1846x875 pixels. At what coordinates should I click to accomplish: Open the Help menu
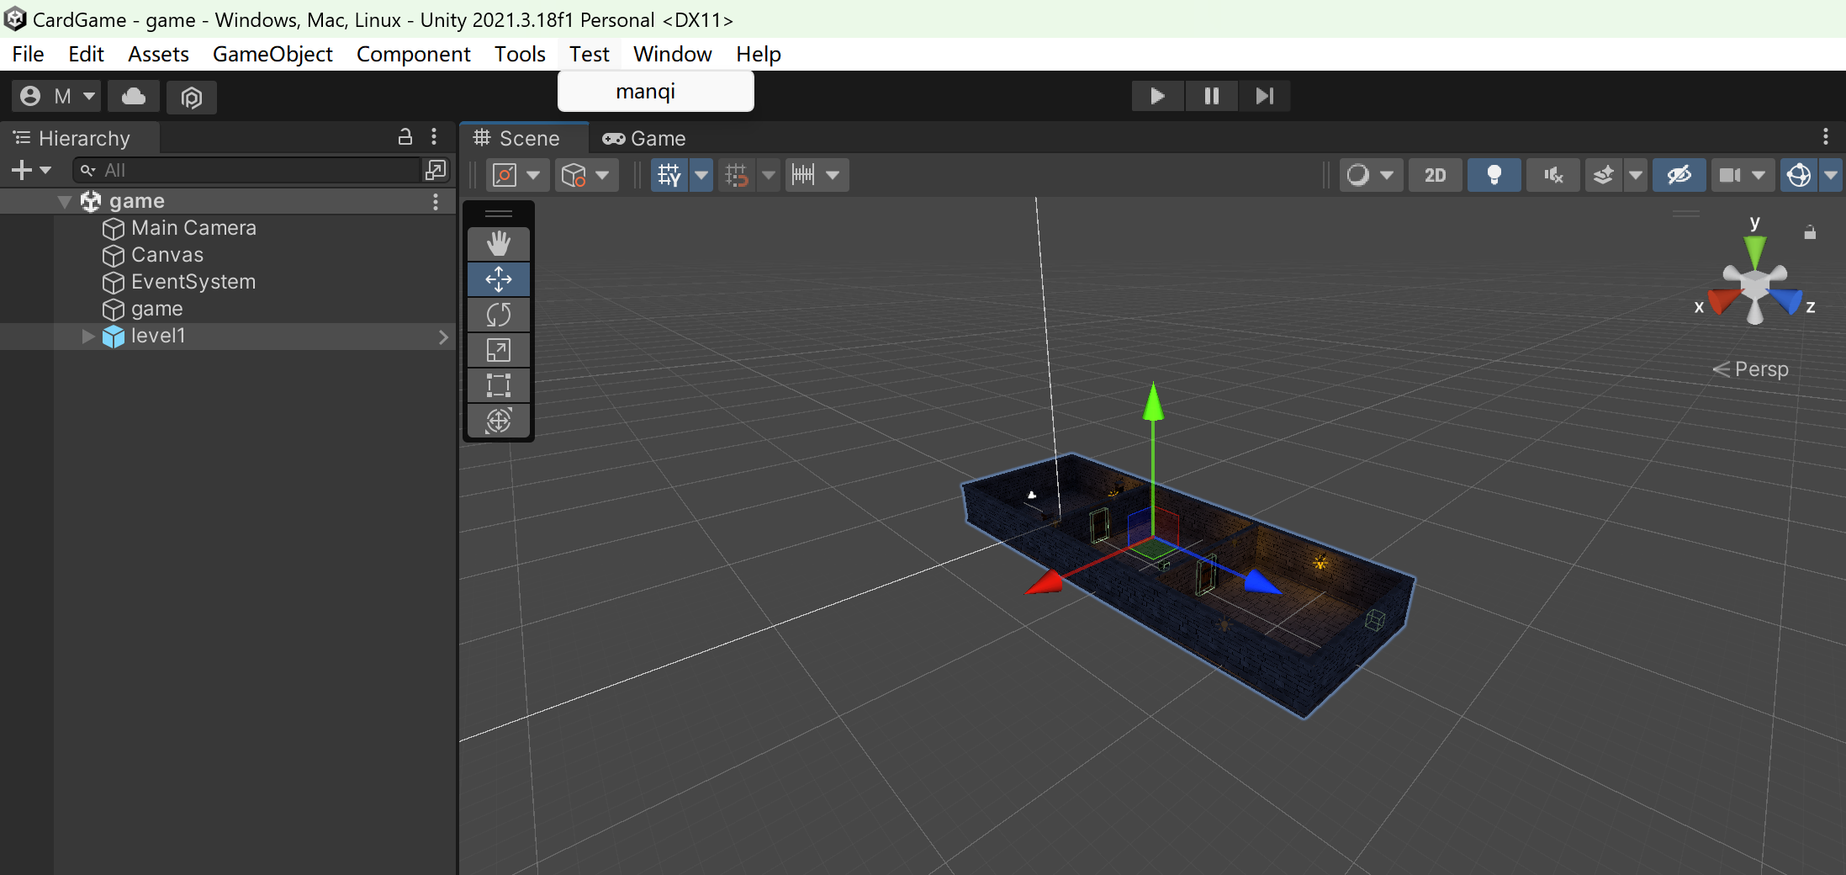point(758,54)
